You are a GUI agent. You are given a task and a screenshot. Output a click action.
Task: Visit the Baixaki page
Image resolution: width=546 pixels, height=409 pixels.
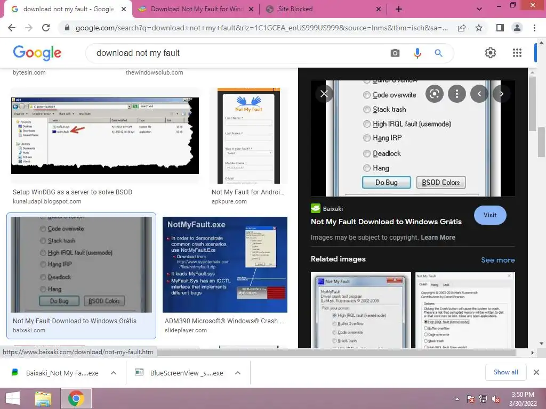[490, 215]
